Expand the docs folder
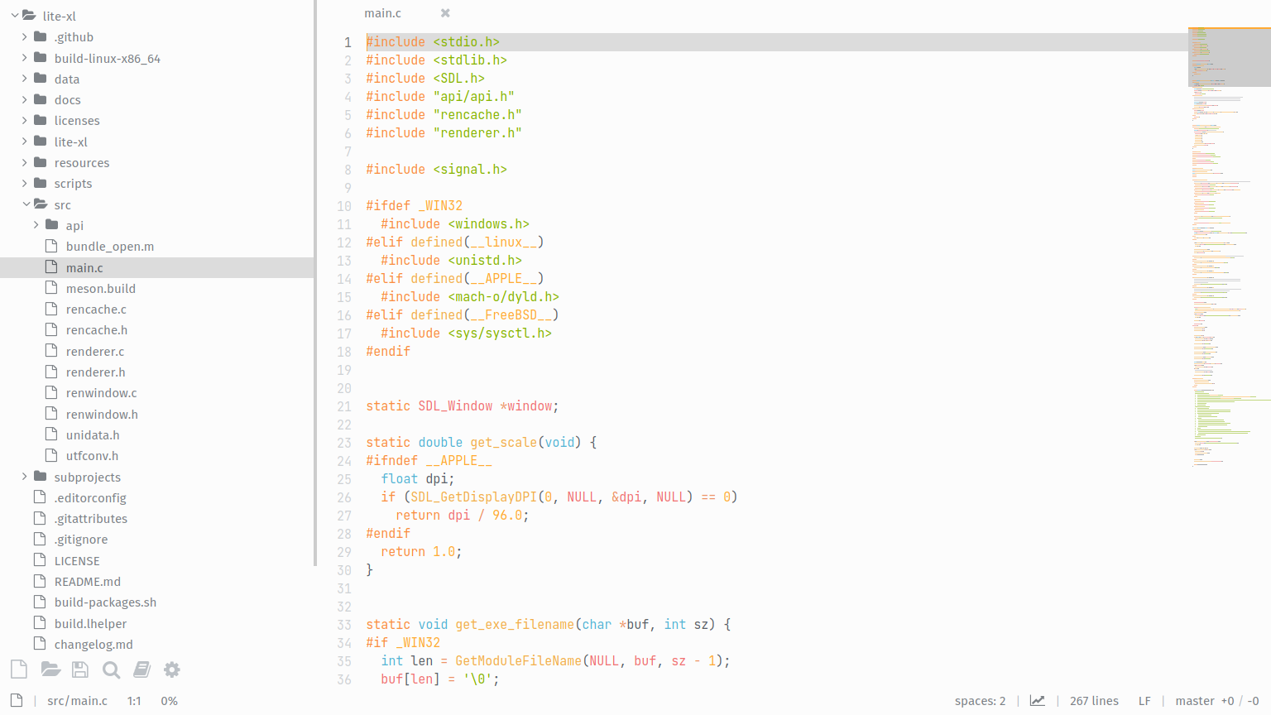 pos(25,100)
